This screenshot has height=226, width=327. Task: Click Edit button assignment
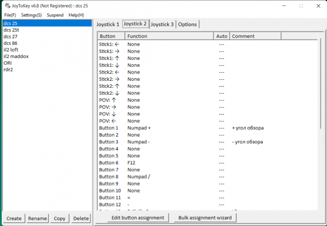click(x=138, y=218)
